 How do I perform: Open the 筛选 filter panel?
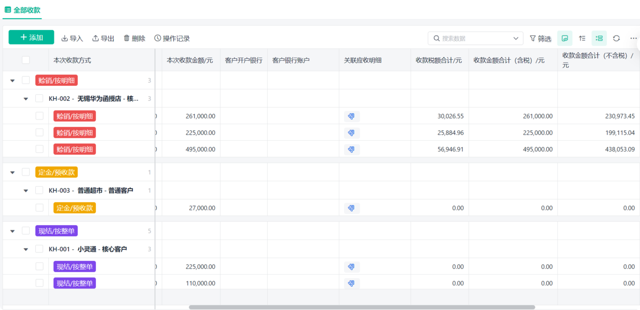540,38
